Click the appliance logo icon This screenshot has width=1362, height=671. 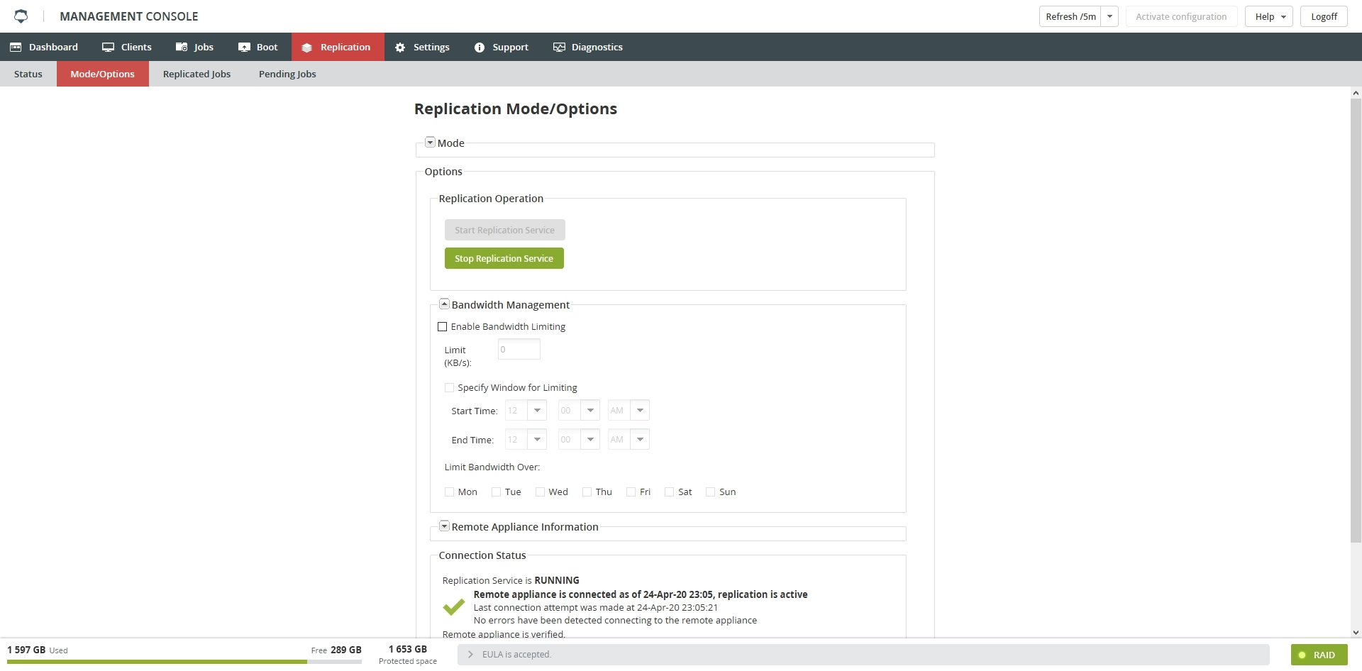point(21,16)
